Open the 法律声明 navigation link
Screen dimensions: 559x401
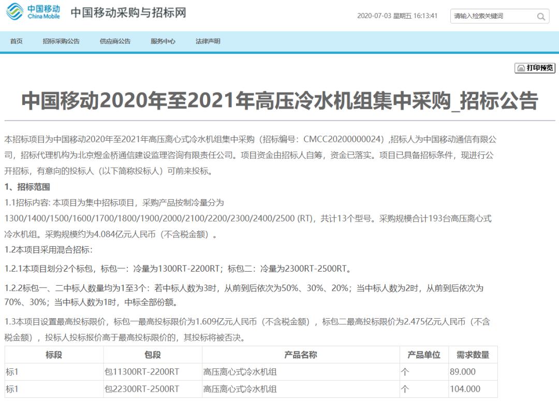point(208,41)
